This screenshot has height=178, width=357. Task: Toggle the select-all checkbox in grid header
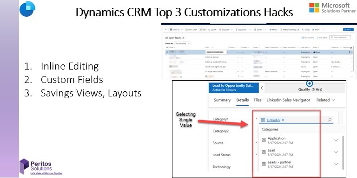point(167,47)
